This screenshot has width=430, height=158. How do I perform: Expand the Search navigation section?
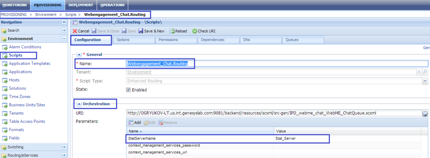pos(64,30)
